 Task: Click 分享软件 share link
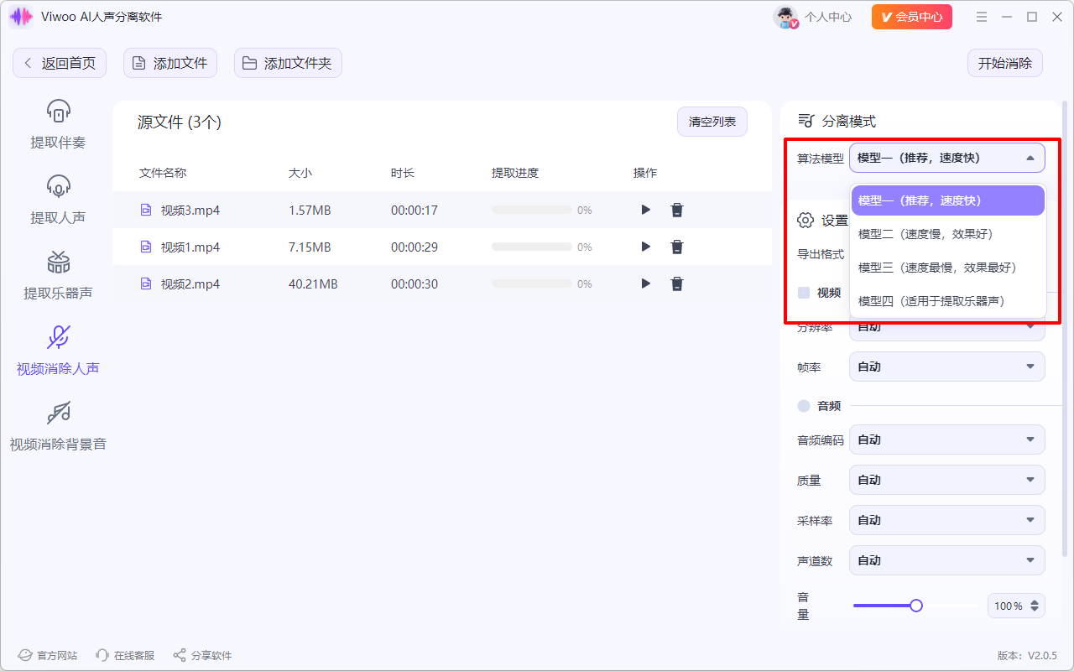202,655
